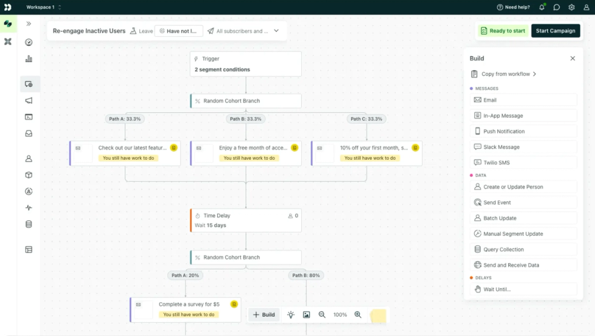Open the People icon in sidebar
This screenshot has height=336, width=595.
tap(29, 159)
